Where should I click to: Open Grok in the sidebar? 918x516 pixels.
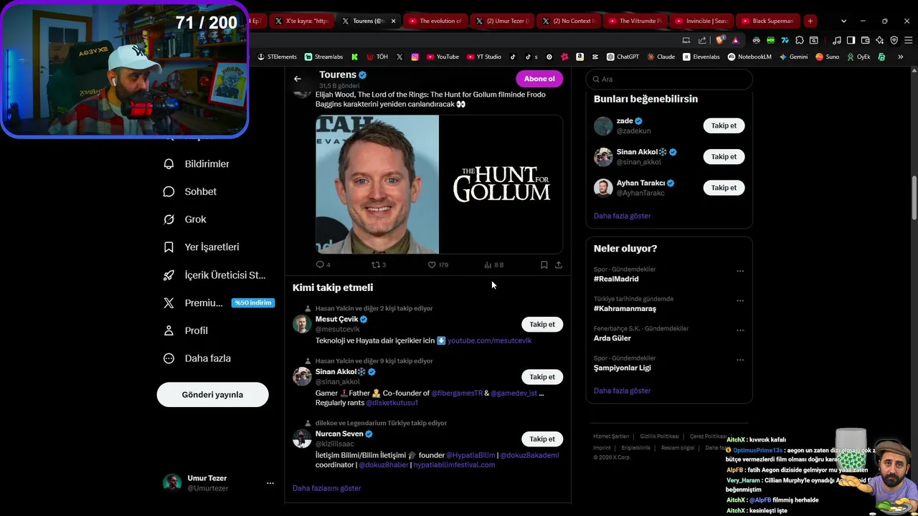[x=185, y=219]
